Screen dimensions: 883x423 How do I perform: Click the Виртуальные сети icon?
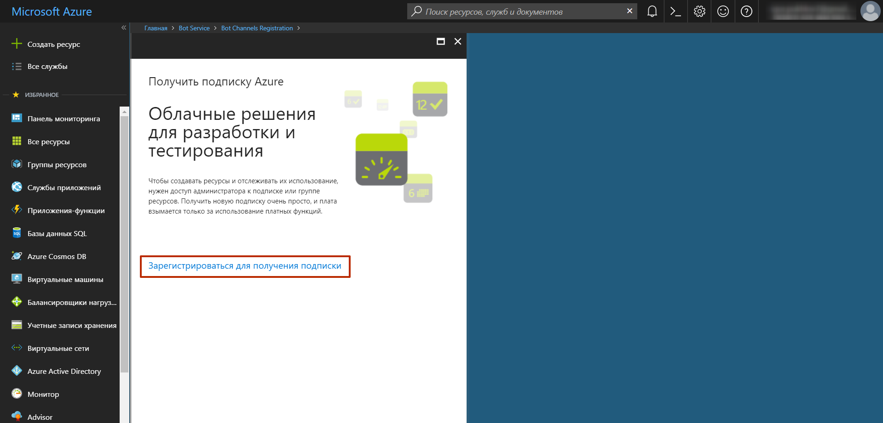point(17,348)
